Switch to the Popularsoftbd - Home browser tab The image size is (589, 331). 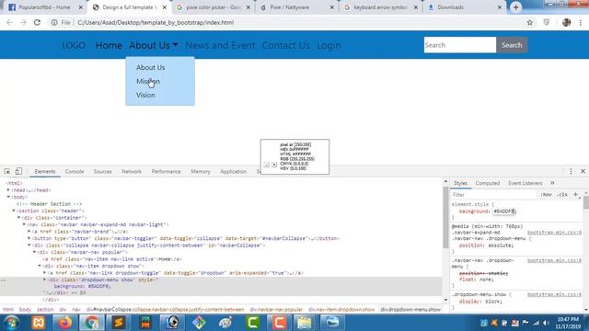click(x=44, y=7)
